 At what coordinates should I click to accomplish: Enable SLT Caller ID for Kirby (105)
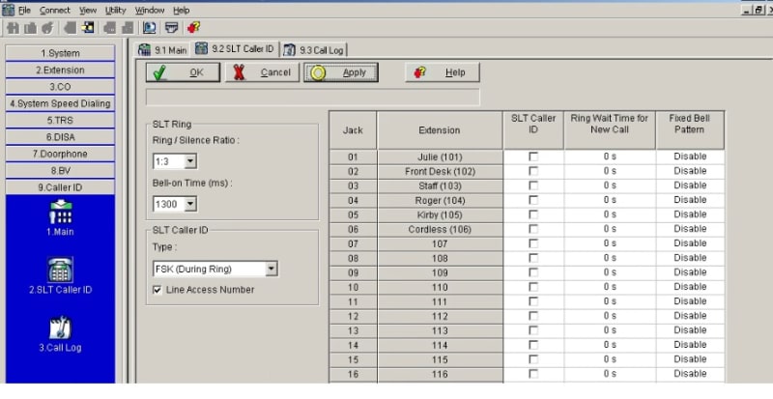pyautogui.click(x=533, y=214)
